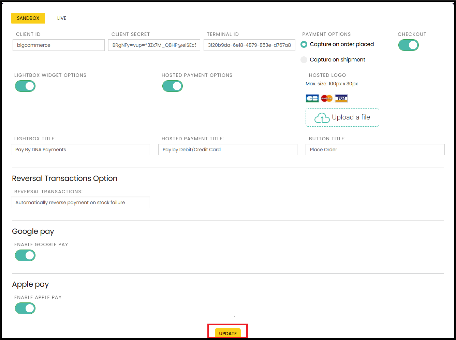Switch to the Sandbox tab

[28, 18]
